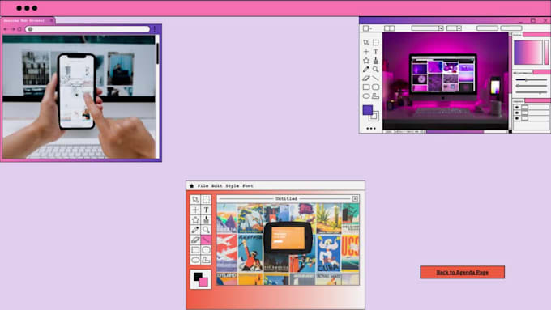Click home icon in orange editor menu bar
The width and height of the screenshot is (551, 310).
tap(191, 185)
